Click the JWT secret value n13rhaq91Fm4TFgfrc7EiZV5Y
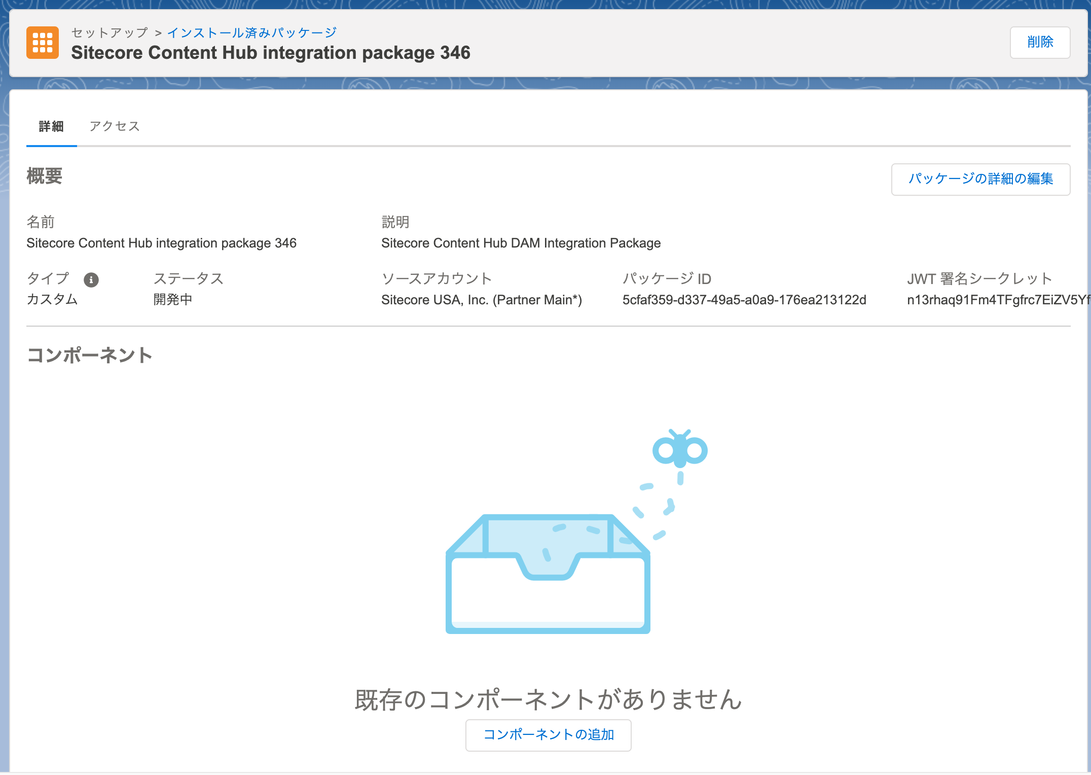Screen dimensions: 1091x775 (998, 300)
